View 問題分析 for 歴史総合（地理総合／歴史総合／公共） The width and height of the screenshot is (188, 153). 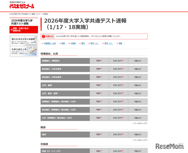[138, 110]
